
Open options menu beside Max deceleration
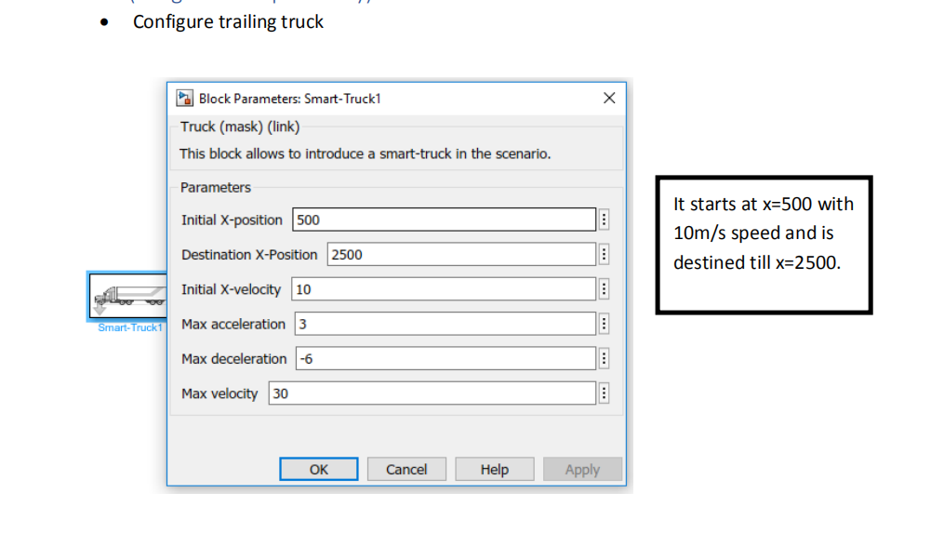[604, 359]
